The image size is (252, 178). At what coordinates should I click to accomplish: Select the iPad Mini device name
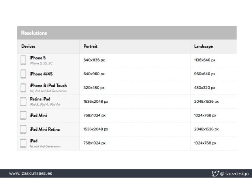38,115
